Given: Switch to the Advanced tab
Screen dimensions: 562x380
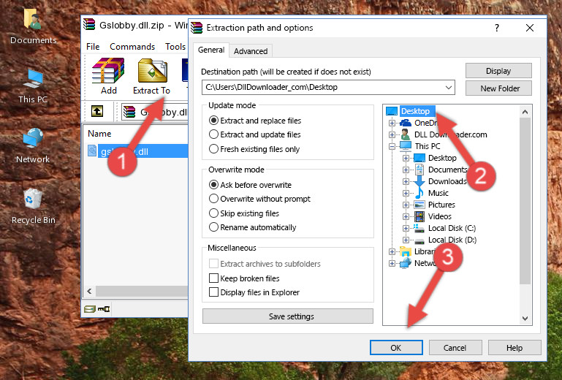Looking at the screenshot, I should tap(251, 51).
